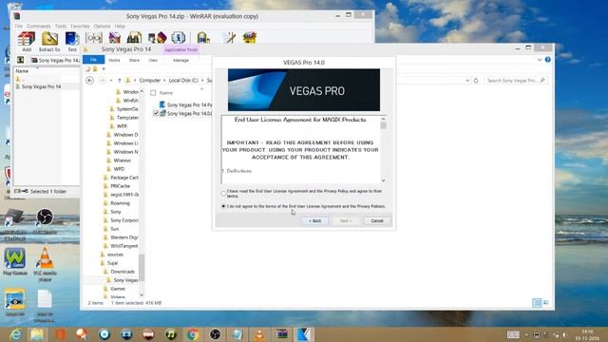Open WinRAR Tools menu
This screenshot has width=608, height=342.
tap(61, 26)
